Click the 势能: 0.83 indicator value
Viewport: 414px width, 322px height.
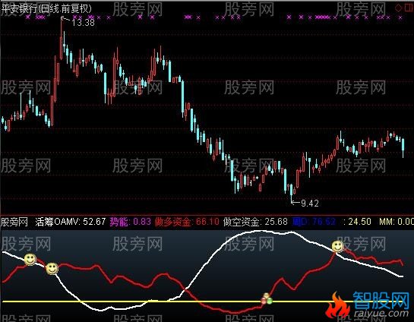pyautogui.click(x=131, y=222)
